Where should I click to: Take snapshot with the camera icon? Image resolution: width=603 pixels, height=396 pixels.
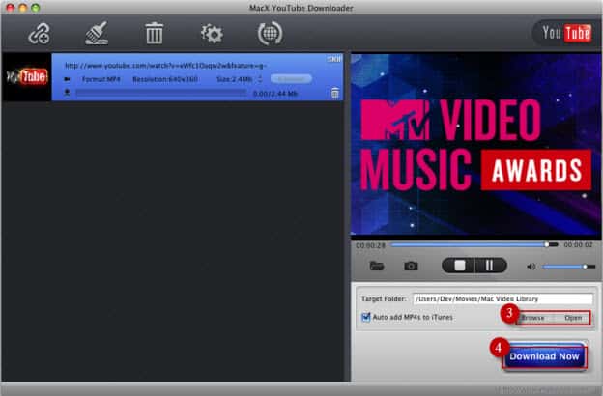pos(411,266)
